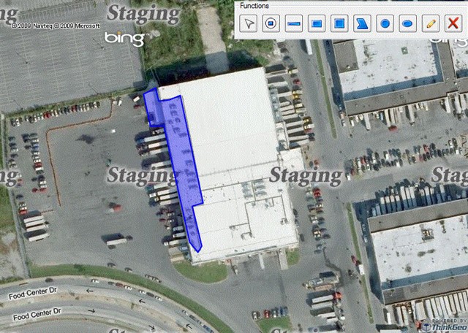Click the red X delete button
Screen dimensions: 468x333
pos(453,23)
